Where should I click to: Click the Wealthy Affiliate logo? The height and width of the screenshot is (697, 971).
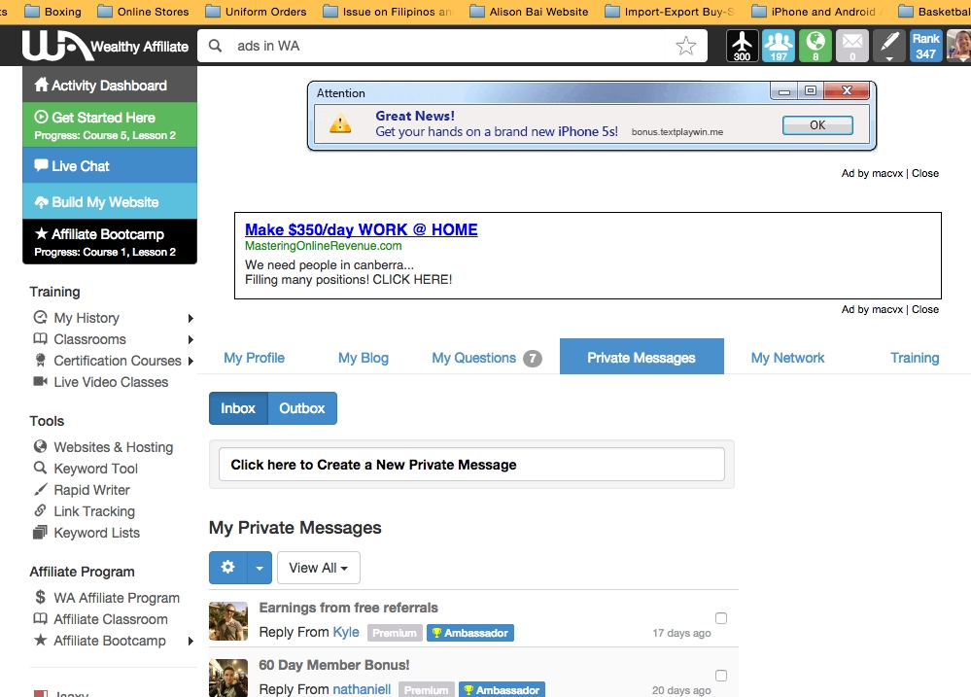(x=105, y=46)
